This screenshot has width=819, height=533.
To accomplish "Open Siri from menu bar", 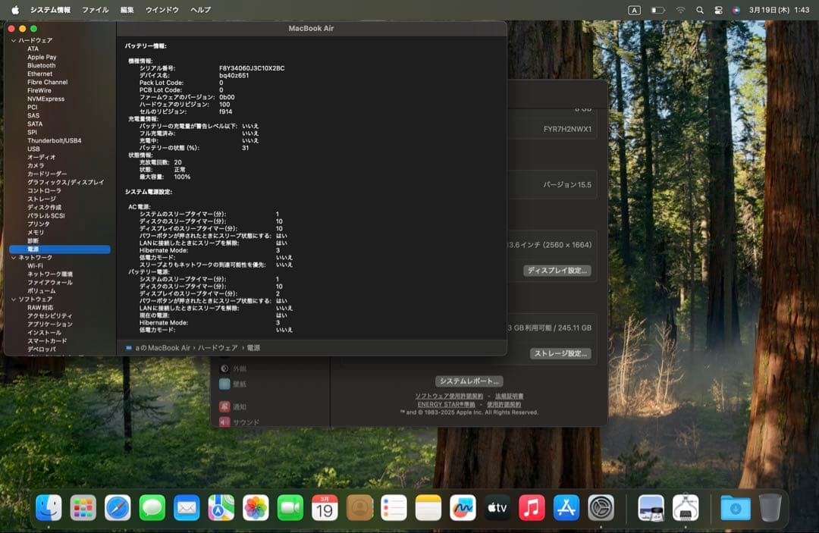I will pyautogui.click(x=736, y=10).
